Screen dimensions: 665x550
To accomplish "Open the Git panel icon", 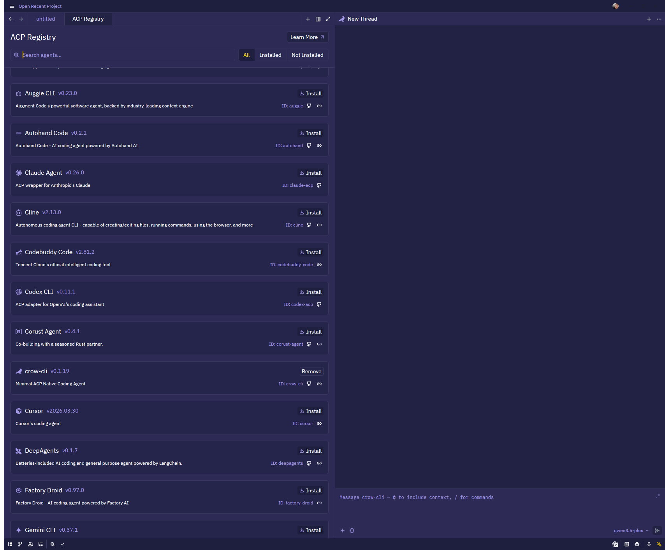I will tap(20, 544).
